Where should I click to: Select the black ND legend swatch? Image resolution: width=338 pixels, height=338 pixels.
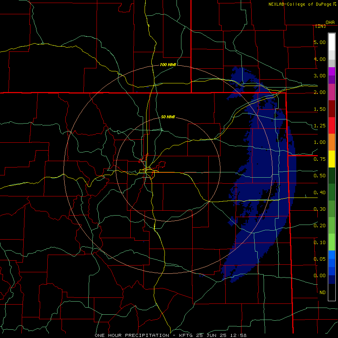[x=332, y=292]
